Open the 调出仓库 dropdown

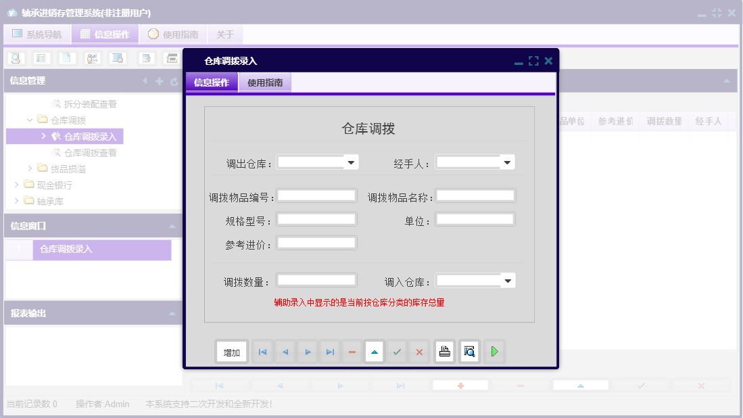tap(350, 162)
